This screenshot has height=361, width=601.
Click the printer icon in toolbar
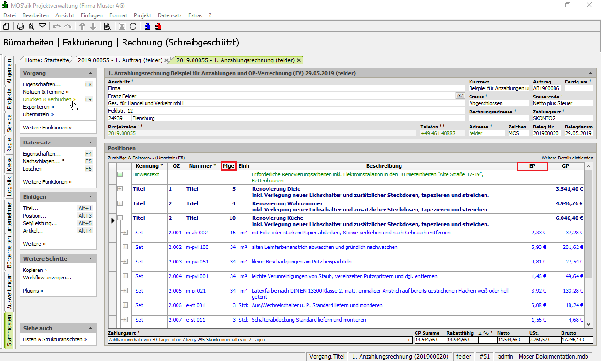tap(21, 26)
